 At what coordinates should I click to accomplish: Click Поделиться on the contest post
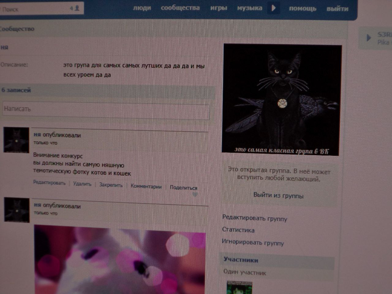click(183, 187)
